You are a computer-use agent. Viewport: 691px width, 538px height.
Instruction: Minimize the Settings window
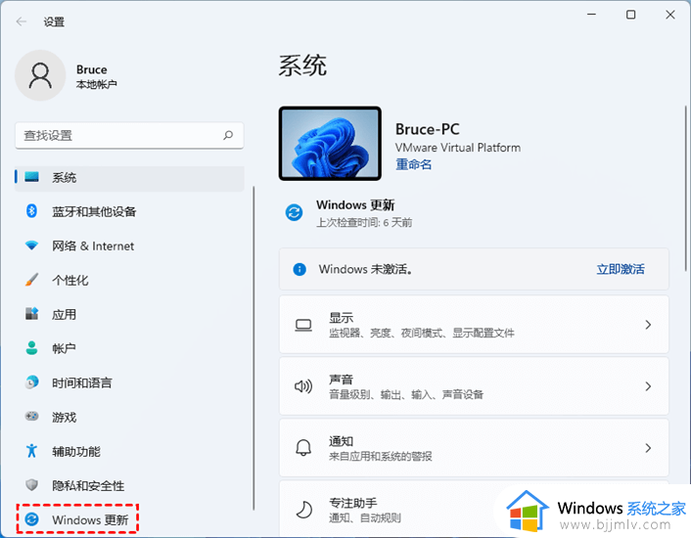591,15
